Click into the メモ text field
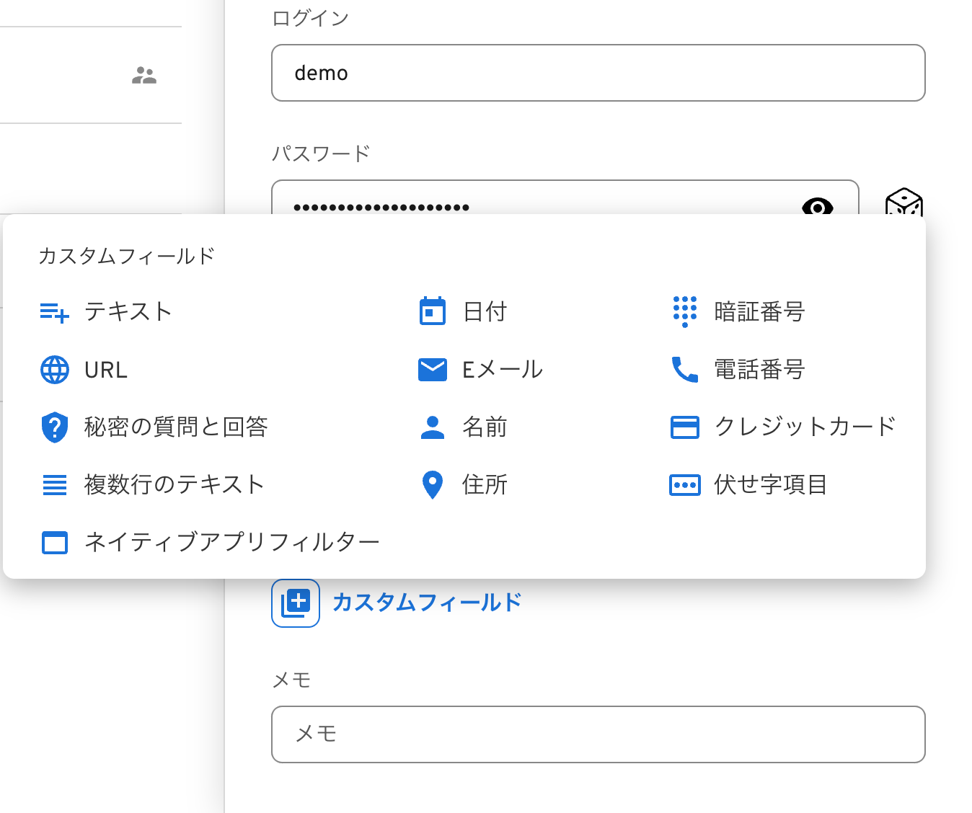Screen dimensions: 972x813 (x=598, y=734)
